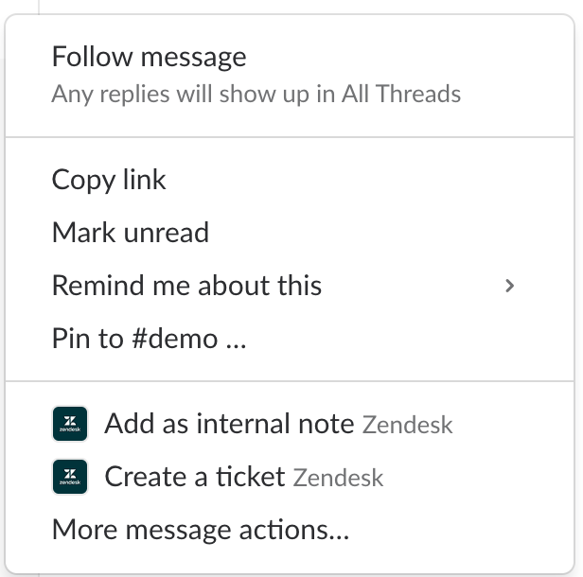Open More message actions
583x577 pixels.
coord(201,530)
